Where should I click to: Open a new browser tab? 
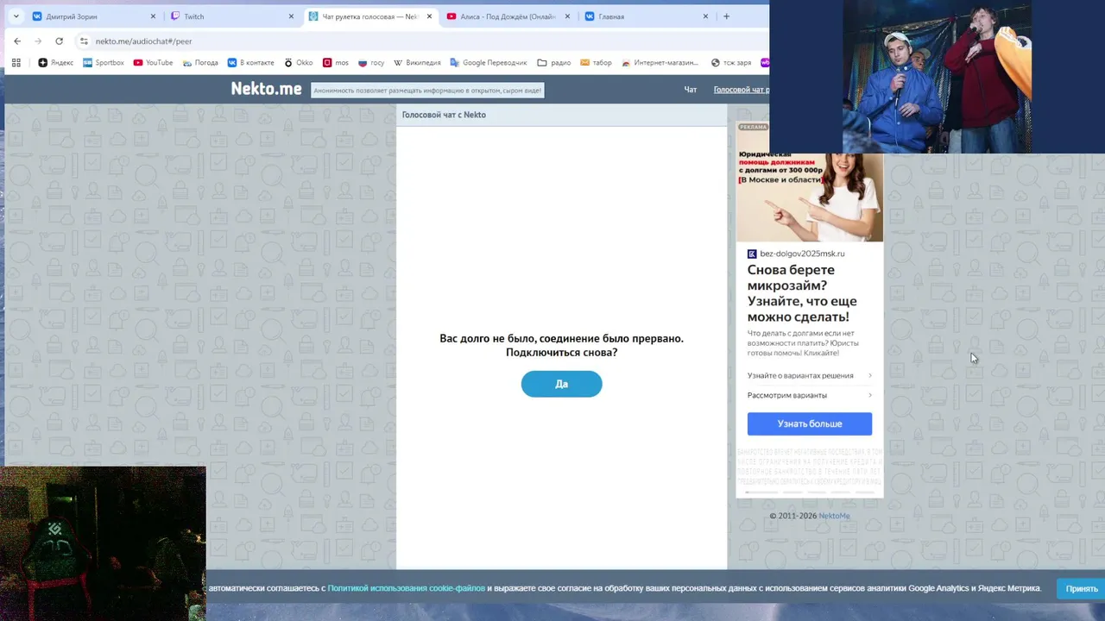point(726,16)
